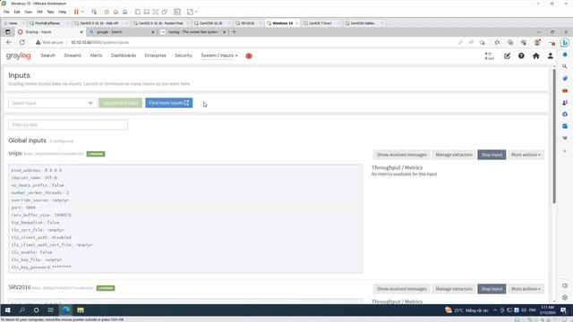Open the Windows Start button

point(7,310)
